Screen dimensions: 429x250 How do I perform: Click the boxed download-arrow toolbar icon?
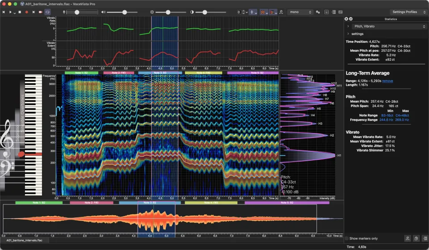click(326, 12)
